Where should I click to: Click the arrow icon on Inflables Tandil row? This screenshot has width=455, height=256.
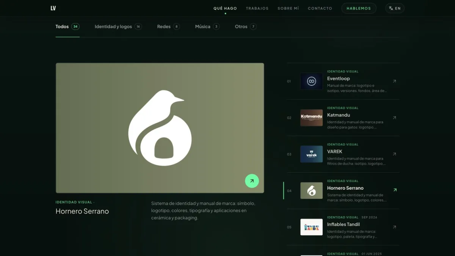394,227
